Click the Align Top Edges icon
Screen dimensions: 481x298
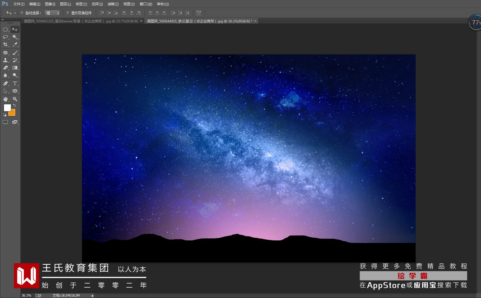[x=102, y=13]
